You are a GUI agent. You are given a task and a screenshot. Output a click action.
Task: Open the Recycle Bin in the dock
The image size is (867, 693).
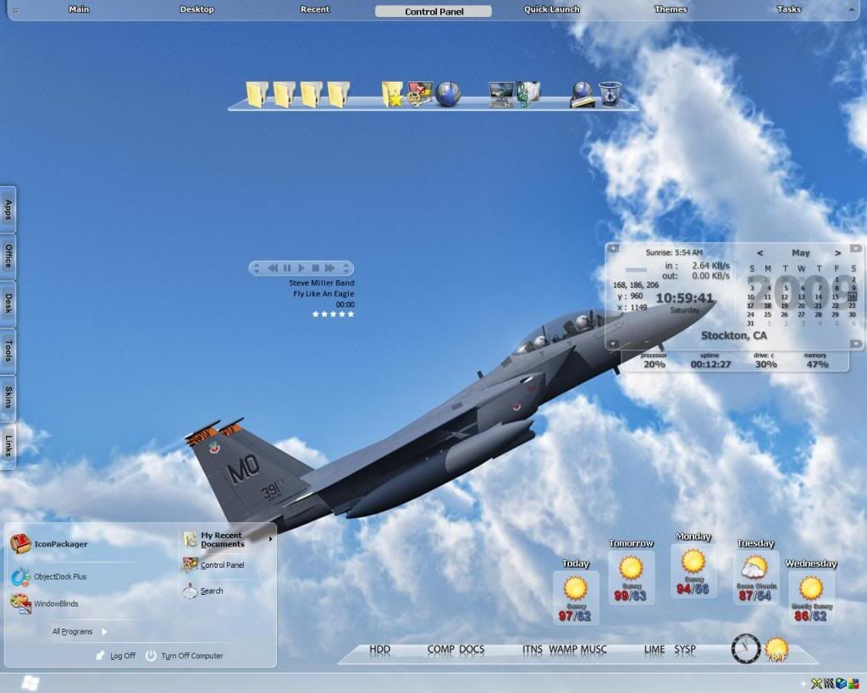pyautogui.click(x=610, y=94)
